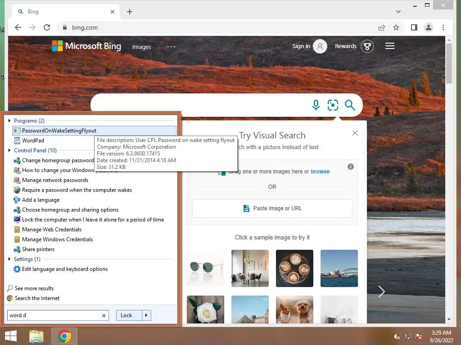Click the microphone voice search icon
Viewport: 461px width, 345px height.
tap(316, 105)
